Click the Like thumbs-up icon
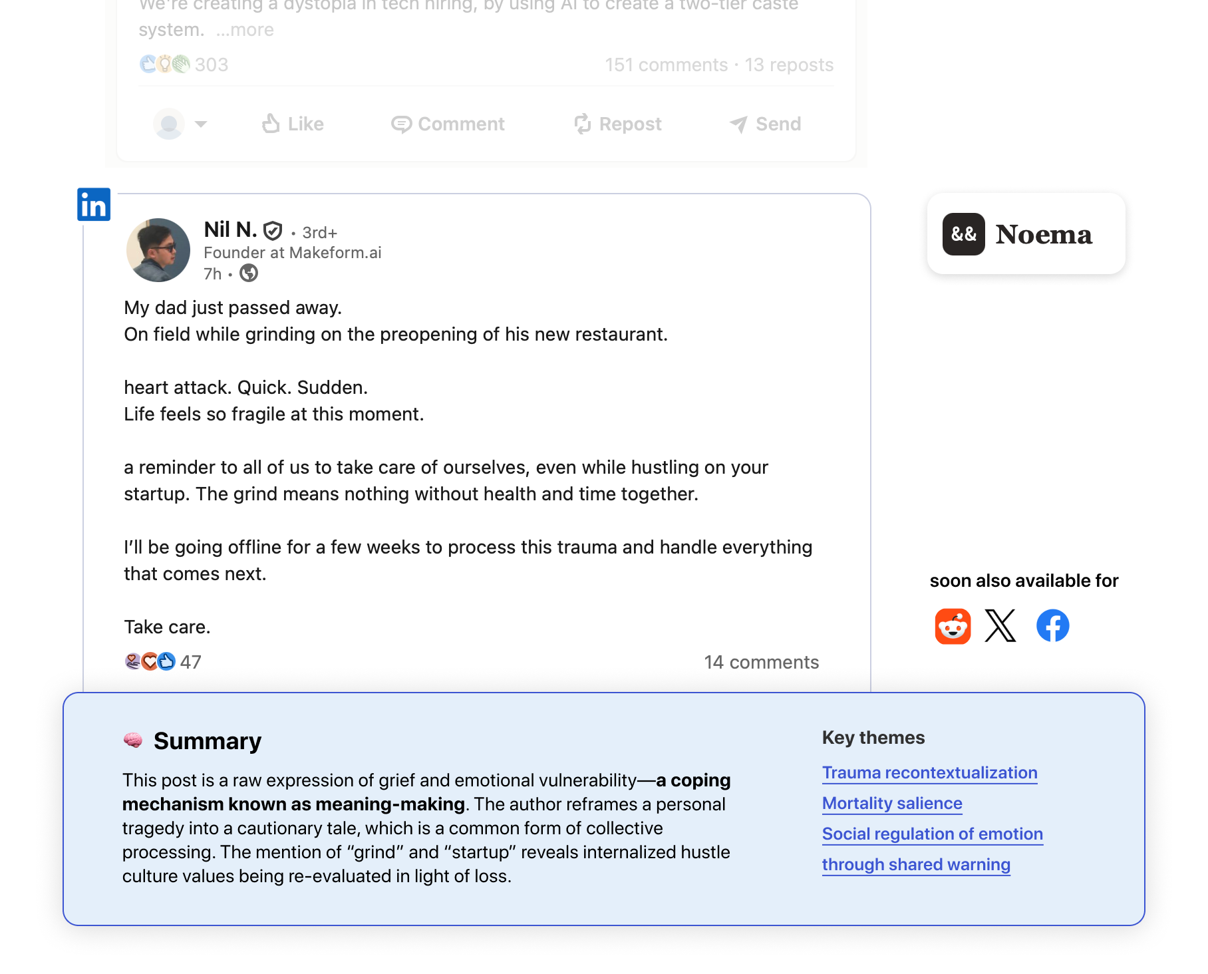 point(271,124)
